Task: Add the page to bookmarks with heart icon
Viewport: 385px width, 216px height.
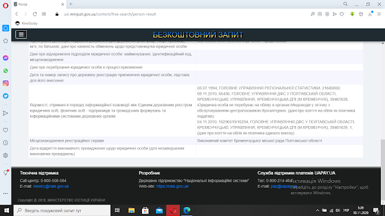Action: (342, 14)
